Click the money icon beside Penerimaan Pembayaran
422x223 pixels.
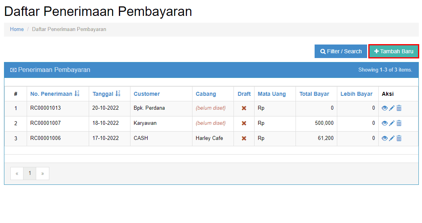click(13, 70)
